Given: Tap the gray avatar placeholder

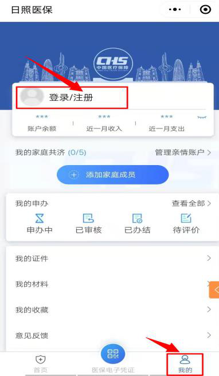Looking at the screenshot, I should [x=32, y=97].
